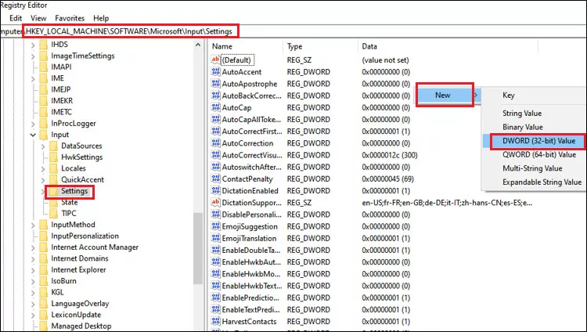
Task: Select the IMEKR key label
Action: click(x=62, y=101)
